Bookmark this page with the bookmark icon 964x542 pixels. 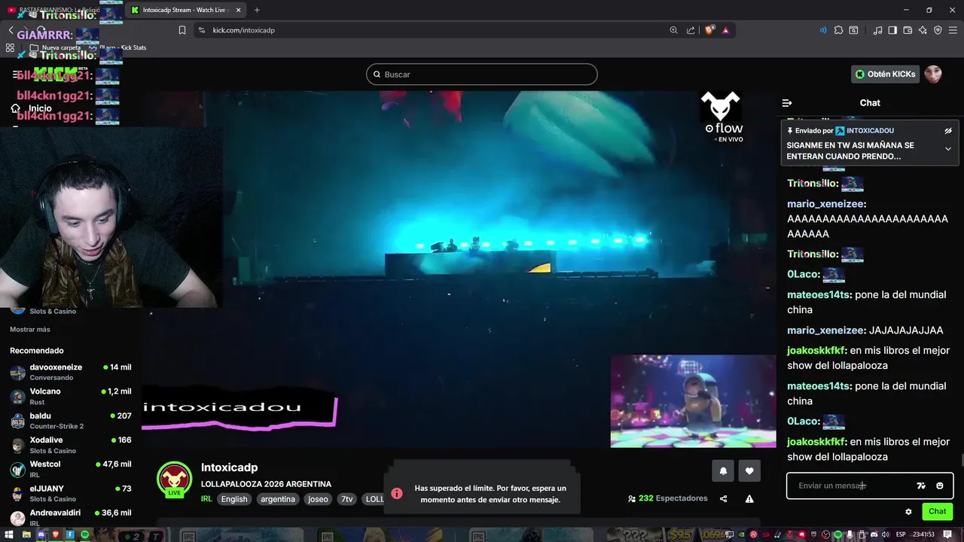tap(182, 30)
